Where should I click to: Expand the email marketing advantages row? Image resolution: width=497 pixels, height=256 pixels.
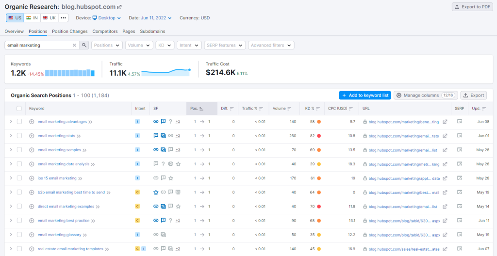[11, 122]
